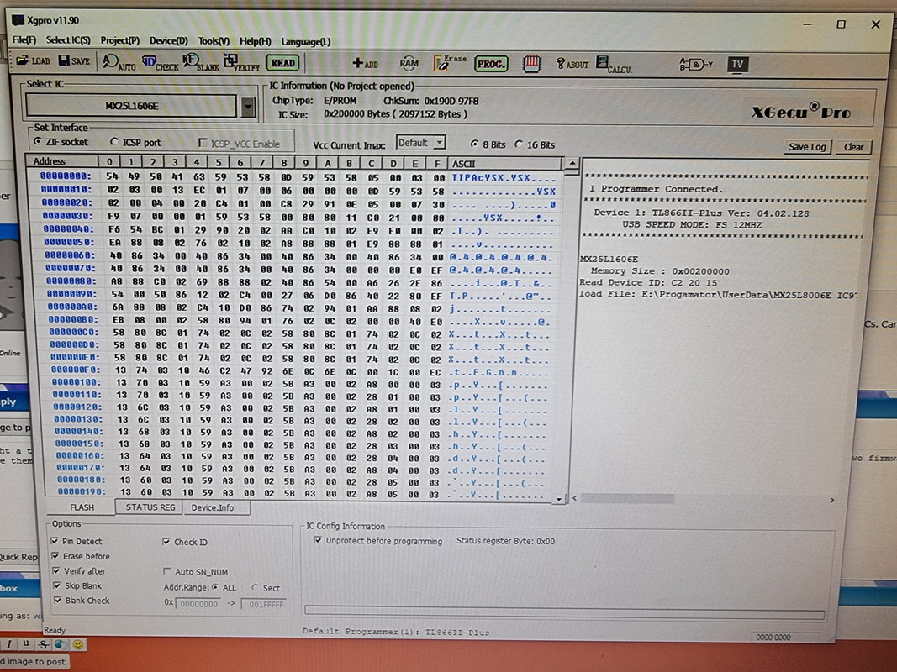Open the Tools menu
The image size is (897, 672).
tap(214, 41)
